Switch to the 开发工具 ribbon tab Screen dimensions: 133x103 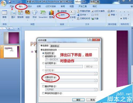pos(83,6)
